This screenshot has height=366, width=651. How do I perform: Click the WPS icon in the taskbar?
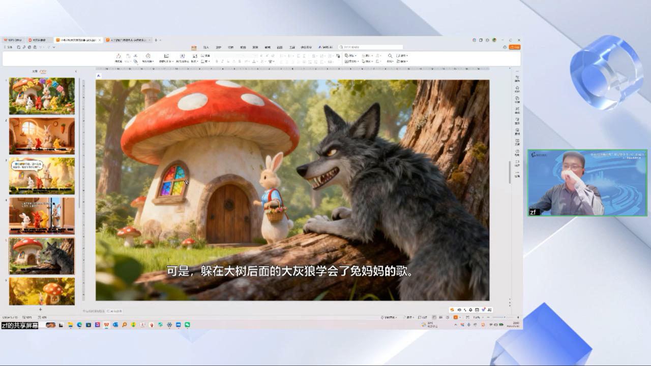[106, 325]
